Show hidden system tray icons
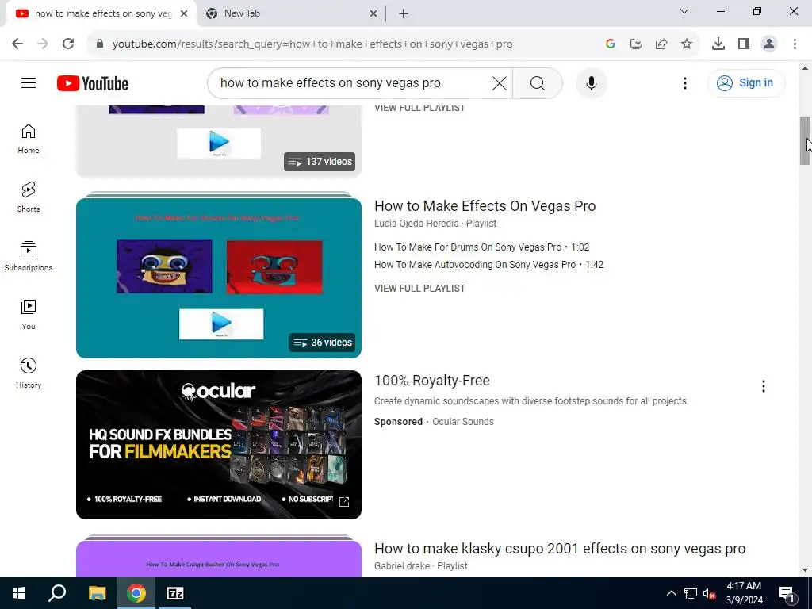Image resolution: width=812 pixels, height=609 pixels. pyautogui.click(x=671, y=593)
